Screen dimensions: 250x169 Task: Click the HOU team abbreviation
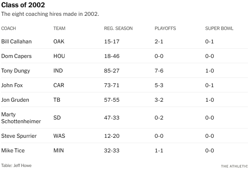59,56
